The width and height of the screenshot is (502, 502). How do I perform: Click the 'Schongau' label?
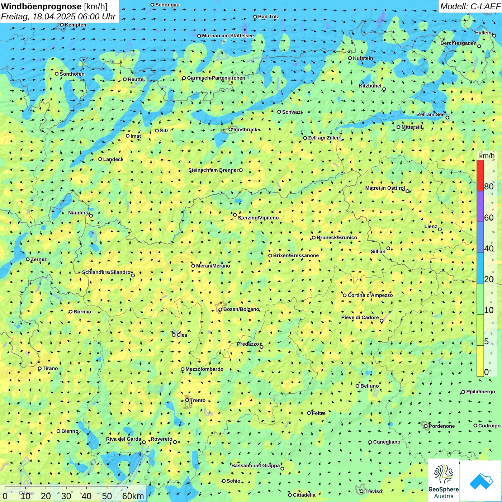point(167,5)
